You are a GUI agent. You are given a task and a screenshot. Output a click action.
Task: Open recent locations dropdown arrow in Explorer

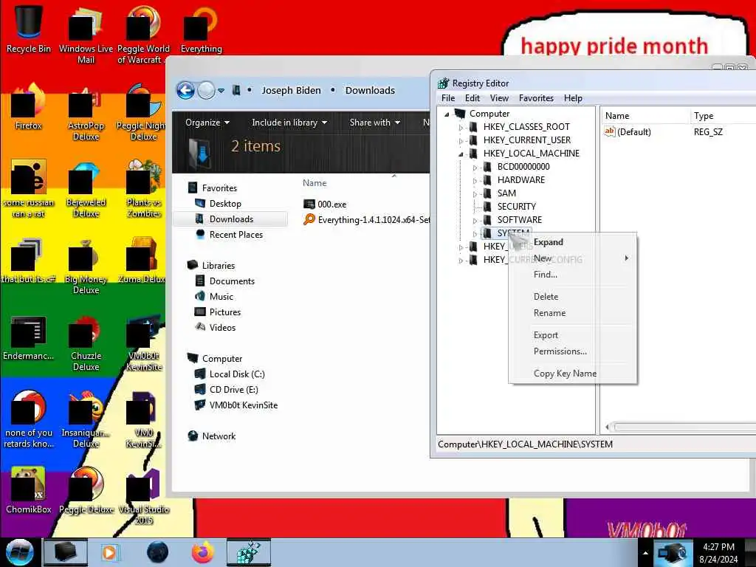pos(221,91)
